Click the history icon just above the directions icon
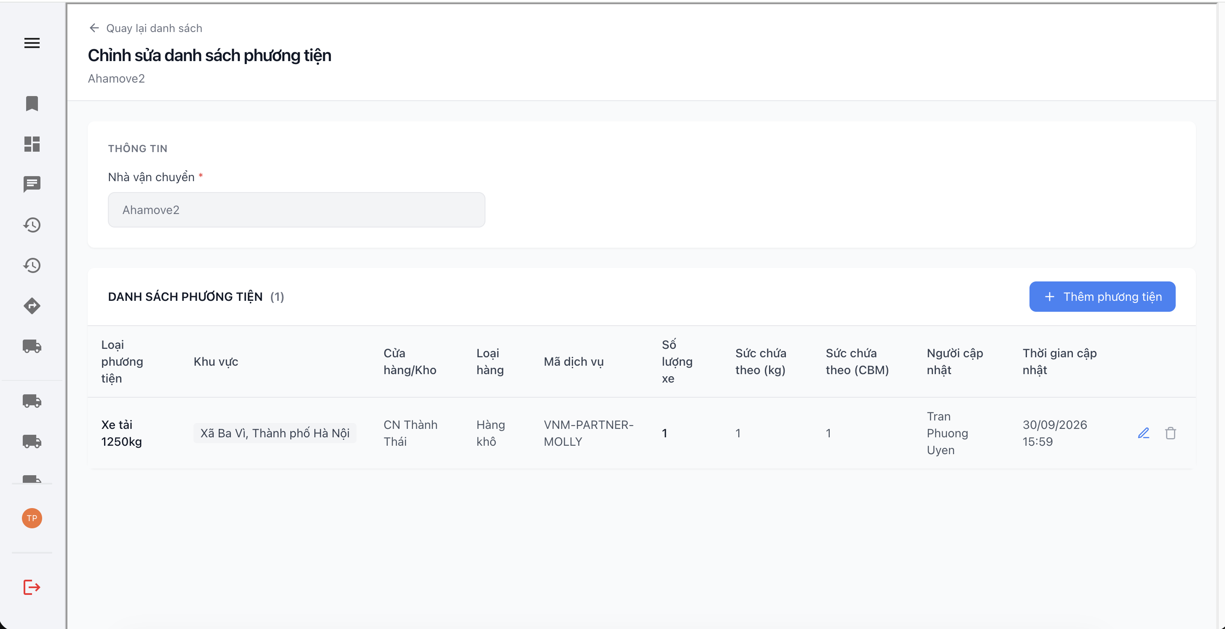Viewport: 1225px width, 629px height. click(x=32, y=265)
